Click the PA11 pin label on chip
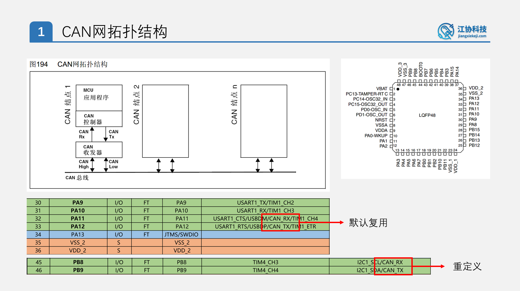 pyautogui.click(x=474, y=109)
